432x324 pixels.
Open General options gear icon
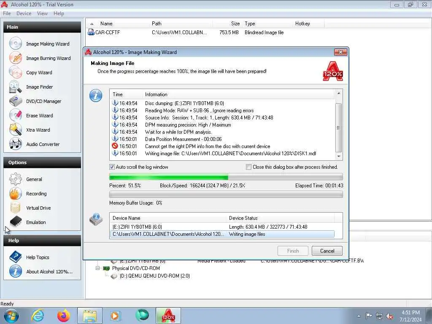pos(16,179)
